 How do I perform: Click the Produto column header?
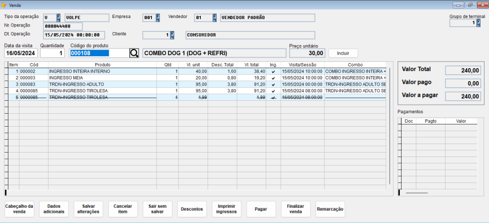coord(102,65)
